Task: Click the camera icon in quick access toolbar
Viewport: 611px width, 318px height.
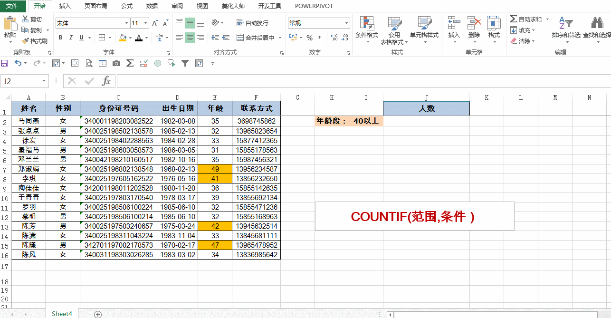Action: (116, 63)
